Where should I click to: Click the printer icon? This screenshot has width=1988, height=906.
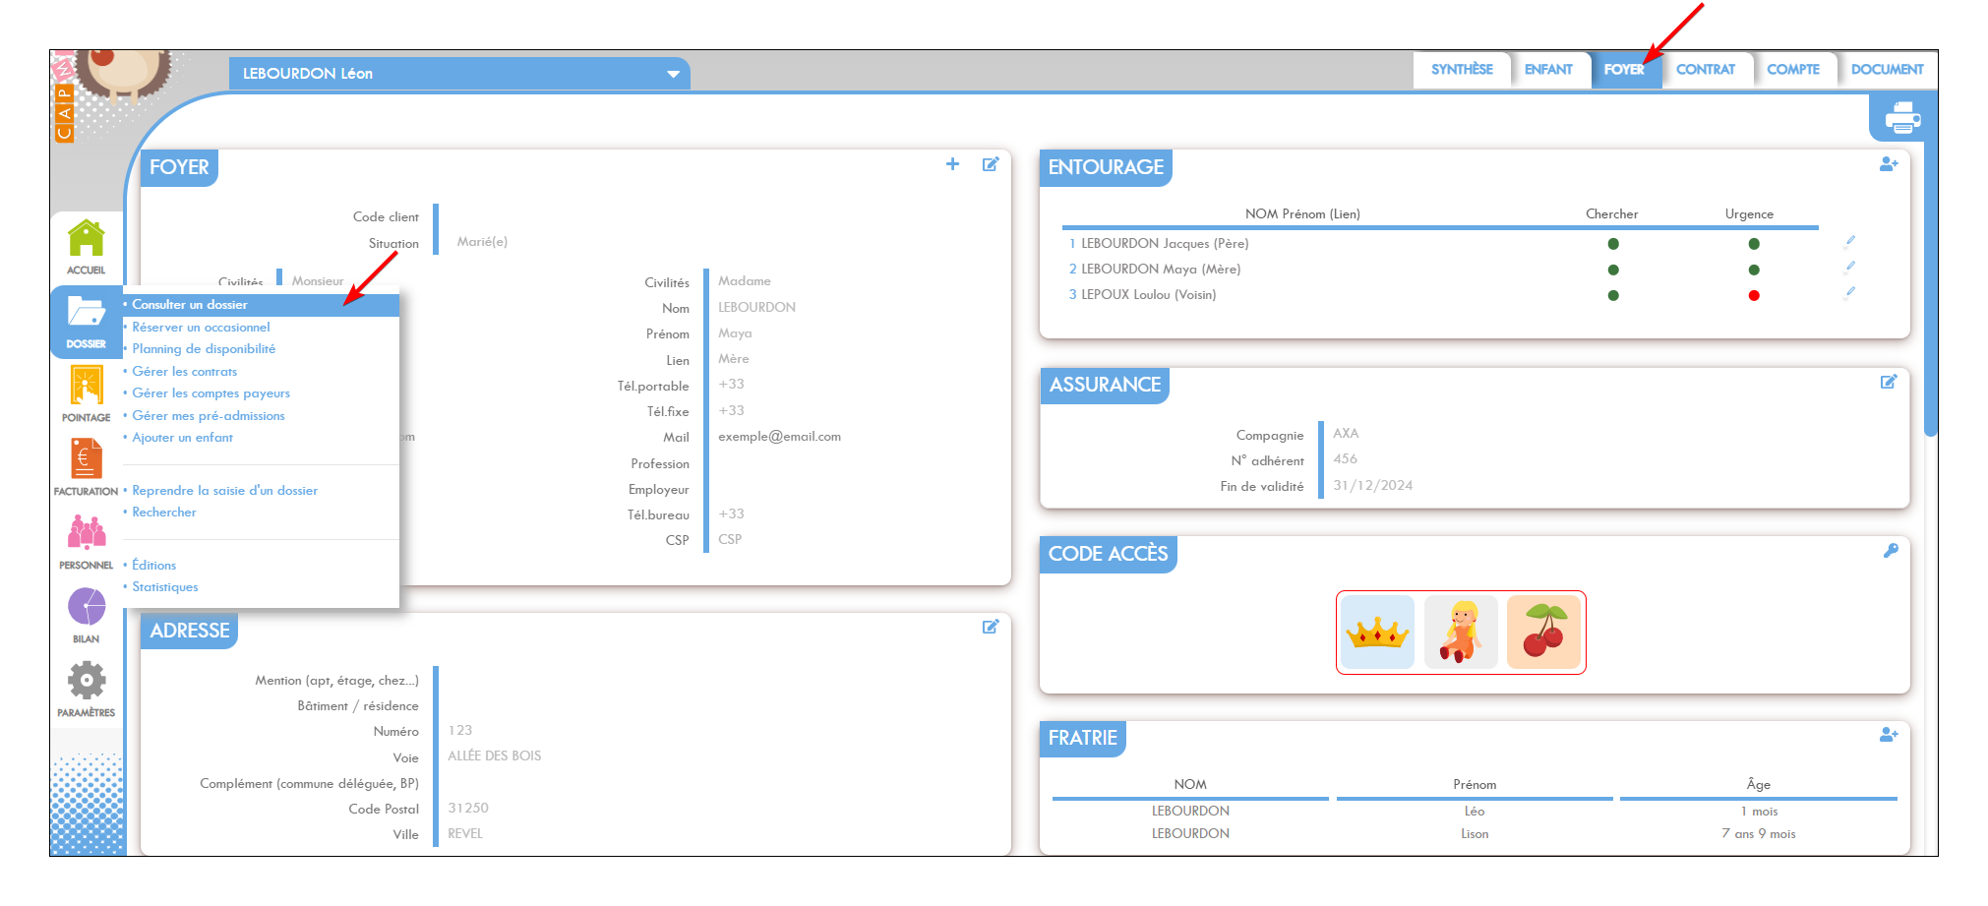pyautogui.click(x=1902, y=118)
